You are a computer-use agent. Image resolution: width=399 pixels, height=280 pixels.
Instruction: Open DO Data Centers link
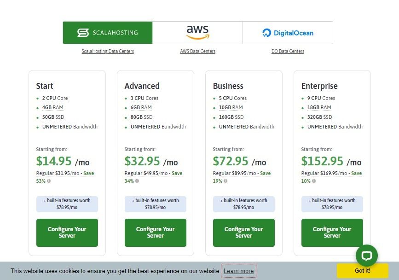click(288, 51)
